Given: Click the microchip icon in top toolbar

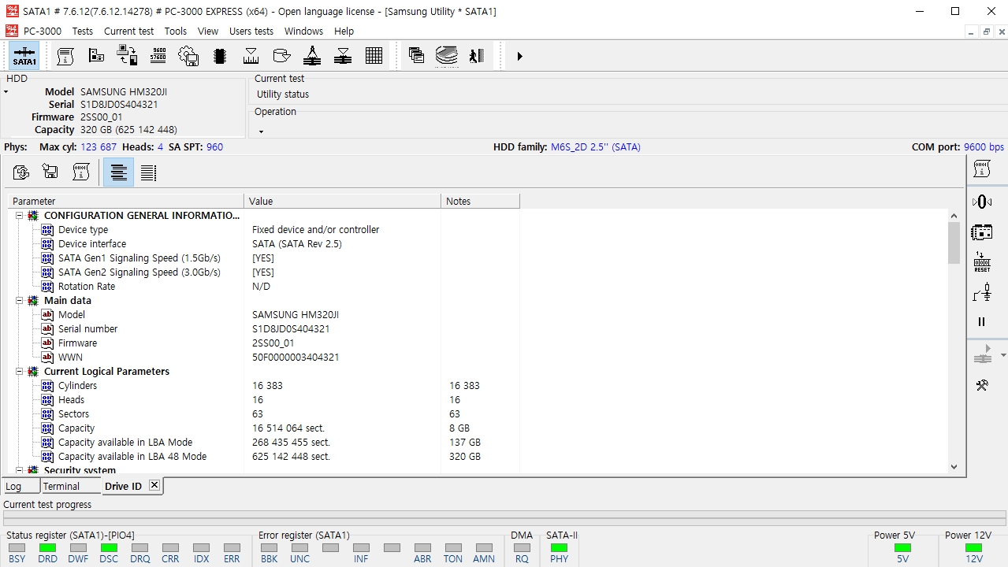Looking at the screenshot, I should tap(220, 56).
